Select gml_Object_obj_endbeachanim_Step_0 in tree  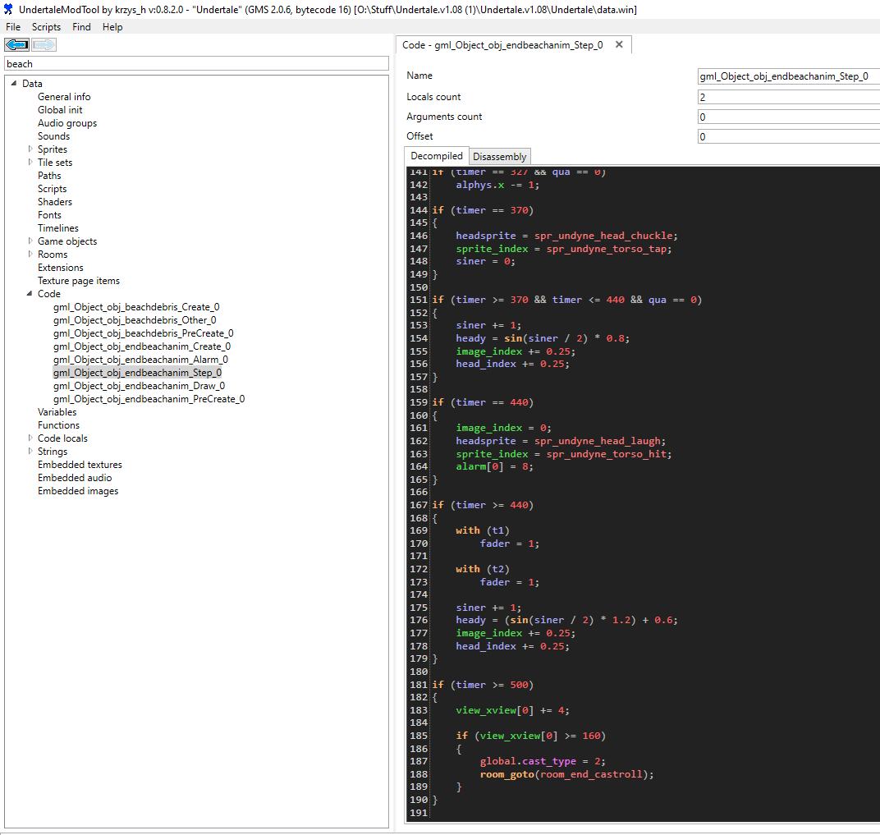(138, 373)
